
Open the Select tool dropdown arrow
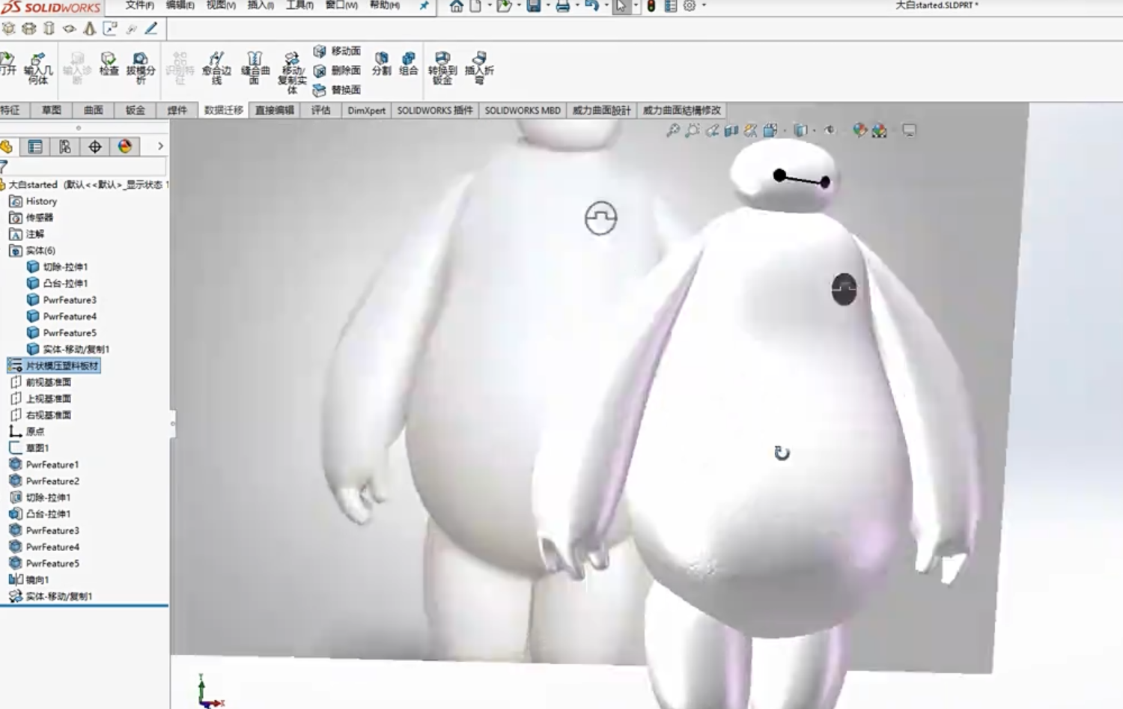point(636,6)
